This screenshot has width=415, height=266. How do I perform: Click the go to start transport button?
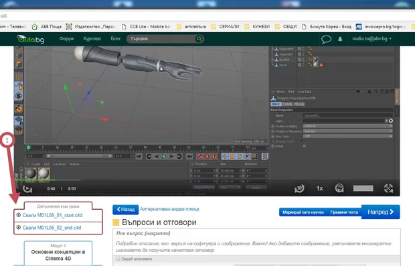(139, 157)
